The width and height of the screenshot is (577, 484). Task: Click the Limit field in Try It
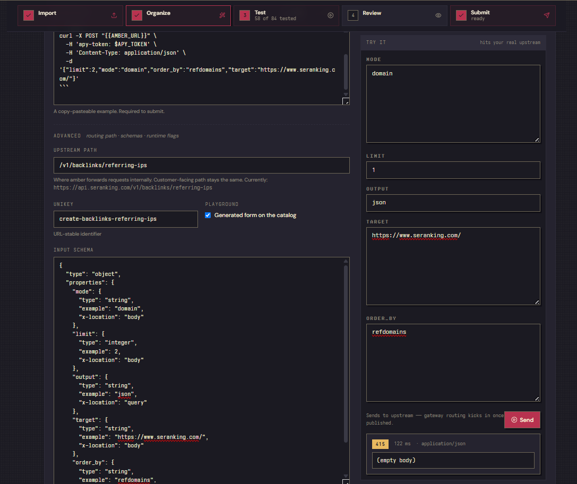click(x=453, y=170)
